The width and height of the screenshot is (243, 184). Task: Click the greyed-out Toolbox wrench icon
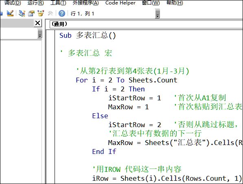point(50,13)
